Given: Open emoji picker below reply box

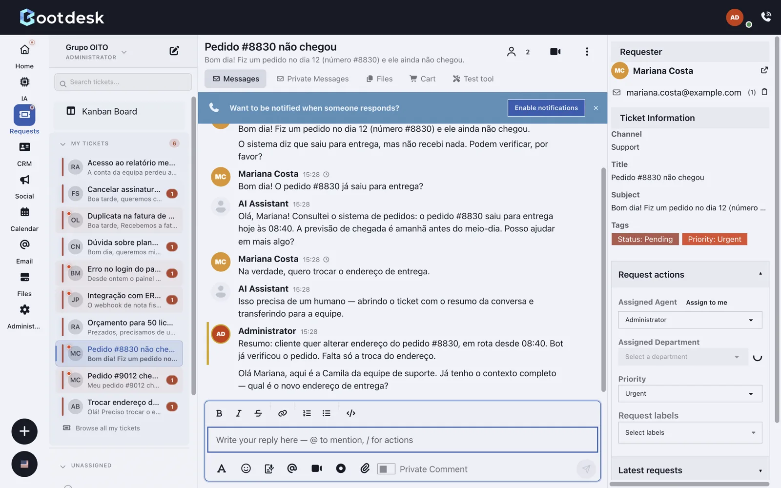Looking at the screenshot, I should point(246,468).
